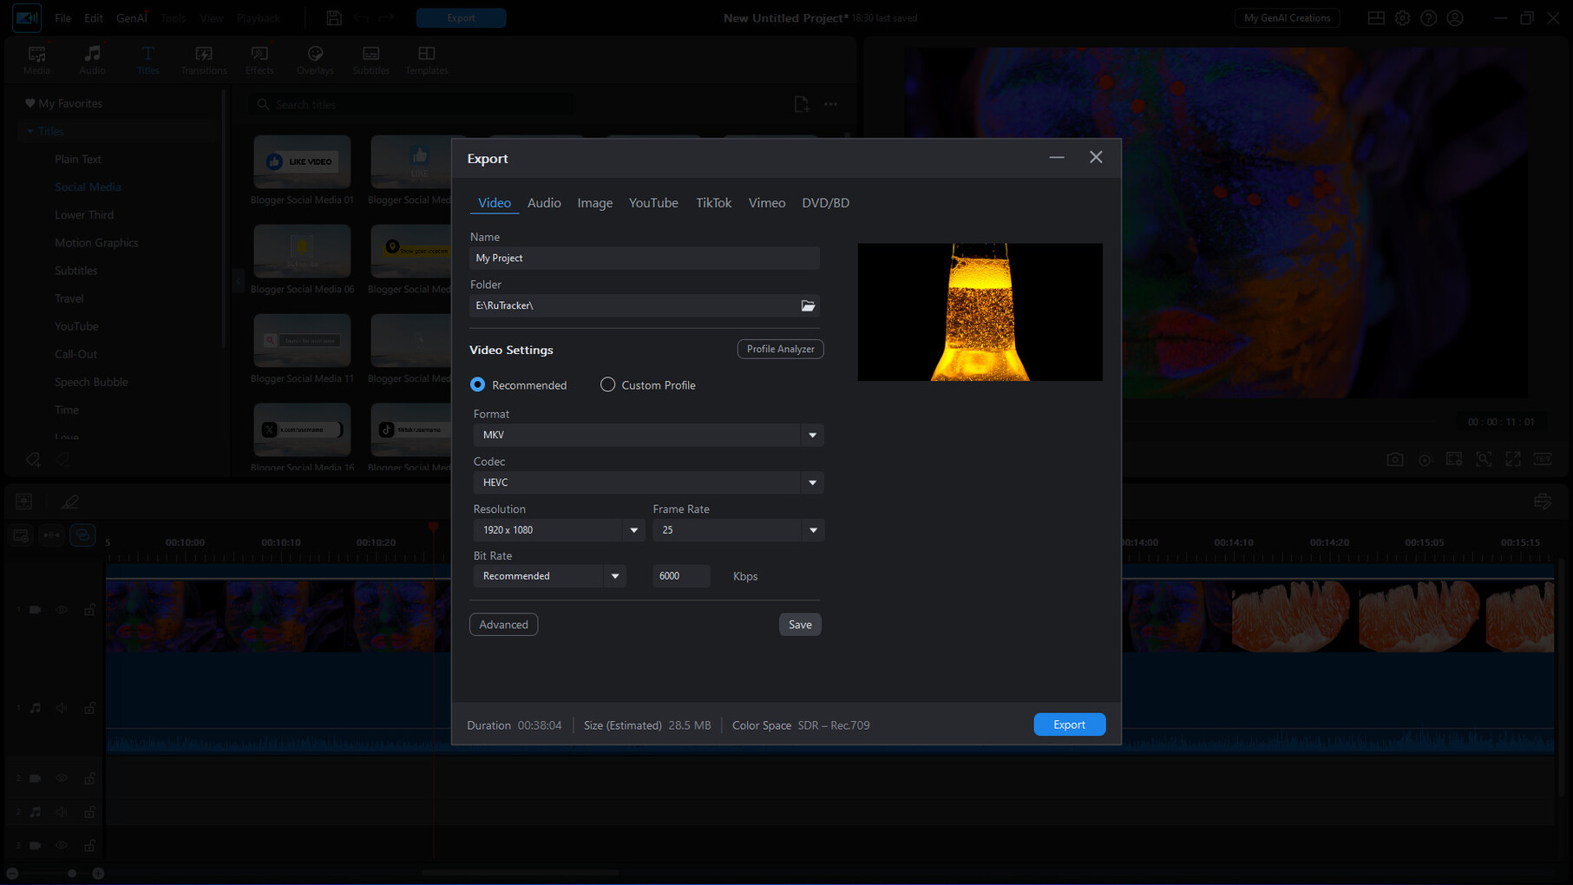Select the Recommended radio button
Viewport: 1573px width, 885px height.
point(477,384)
